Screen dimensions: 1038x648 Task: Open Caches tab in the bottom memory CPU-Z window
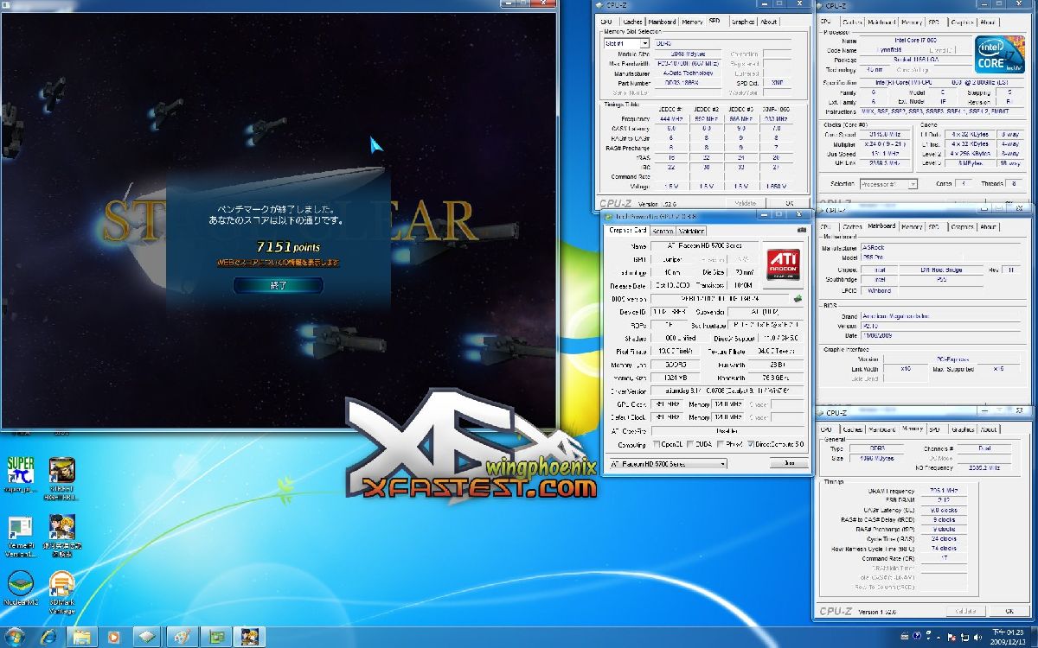coord(852,429)
